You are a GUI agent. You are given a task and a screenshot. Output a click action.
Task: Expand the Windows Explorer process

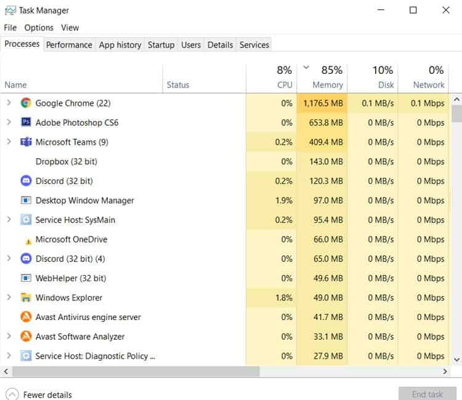9,297
